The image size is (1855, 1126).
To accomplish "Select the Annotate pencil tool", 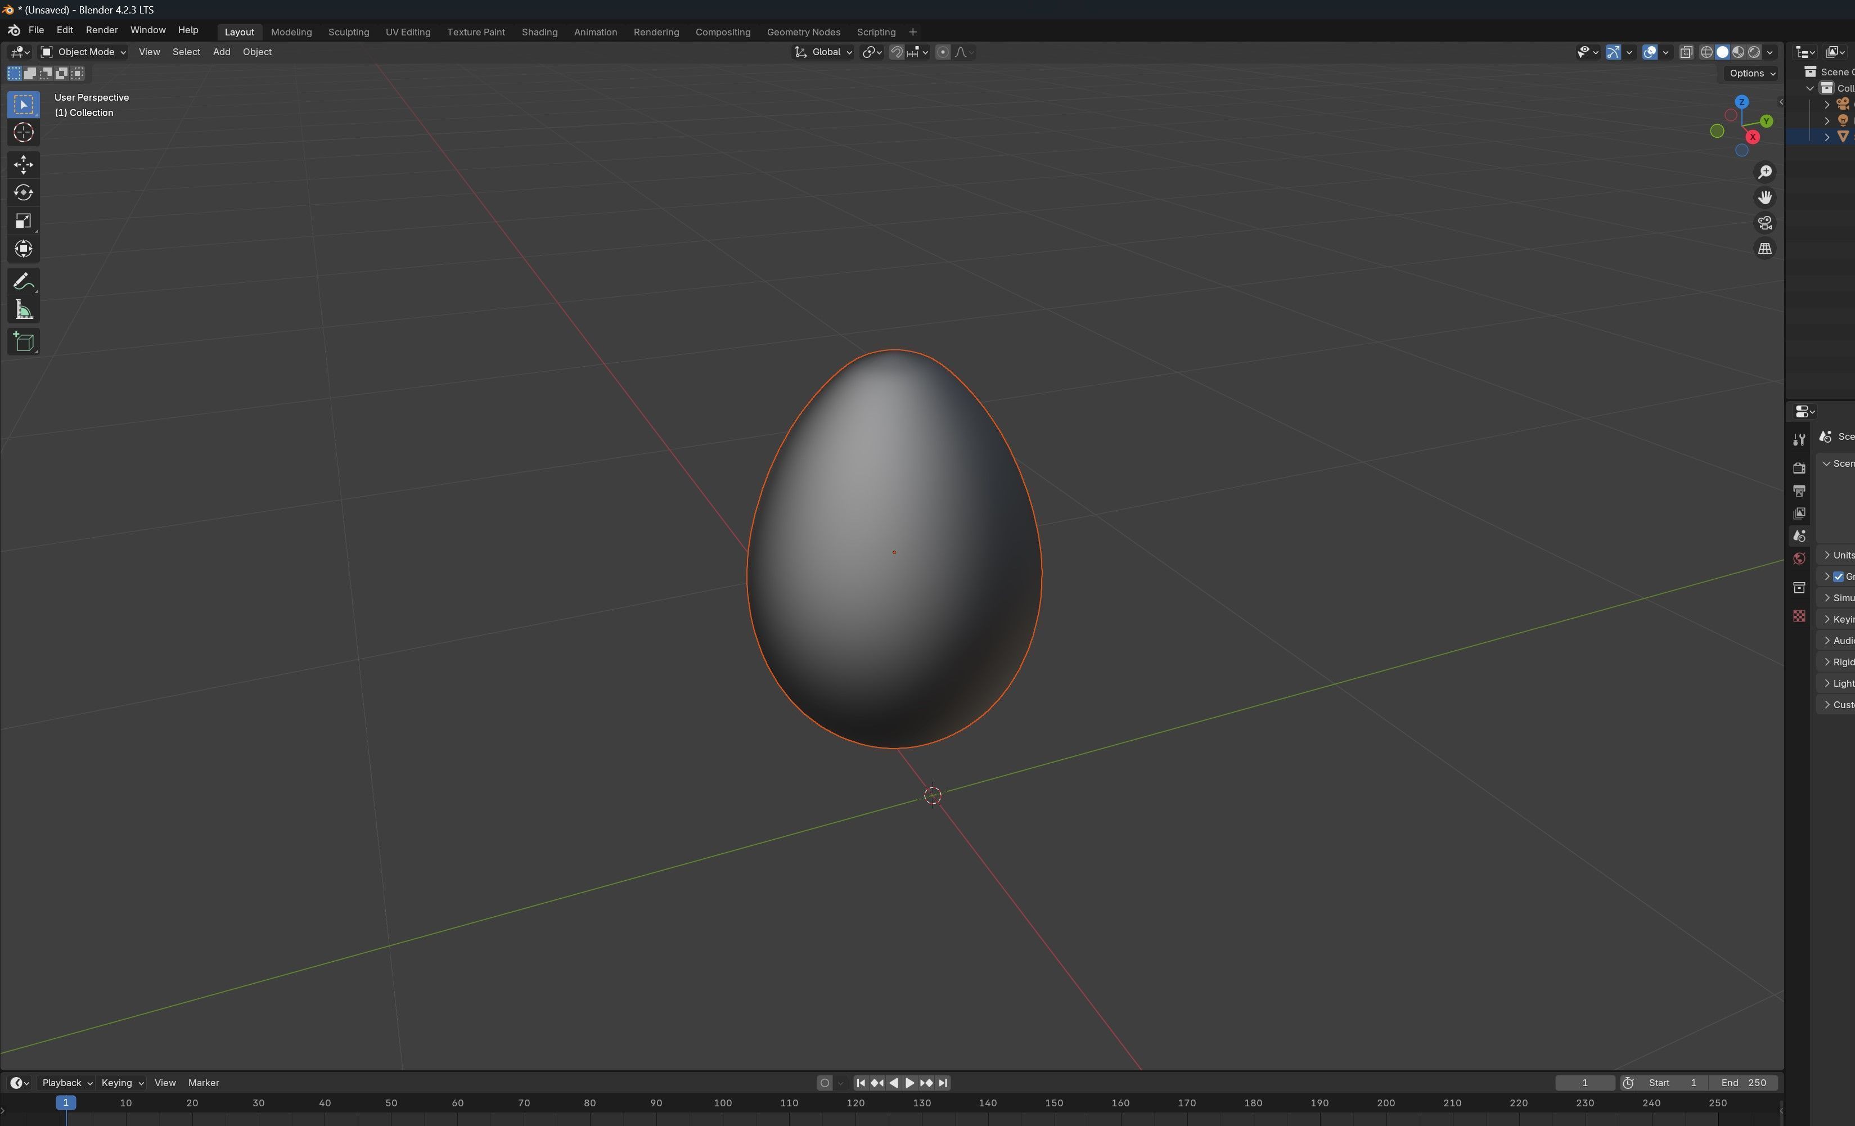I will [x=23, y=281].
